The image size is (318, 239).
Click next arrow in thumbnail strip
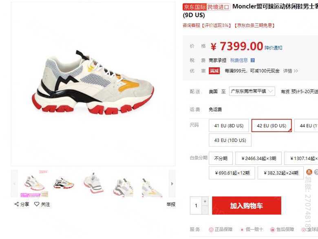pyautogui.click(x=172, y=184)
